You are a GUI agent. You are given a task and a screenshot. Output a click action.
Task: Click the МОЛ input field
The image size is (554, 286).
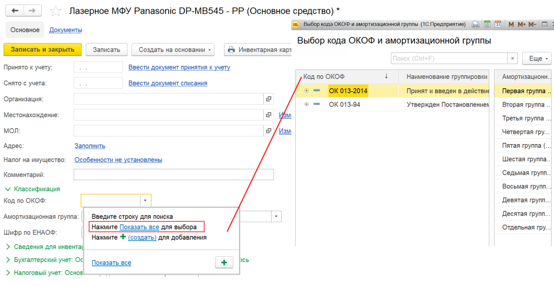(169, 131)
